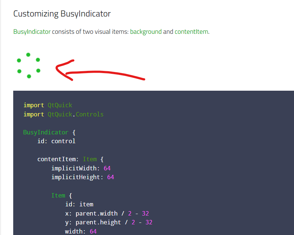Viewport: 294px width, 235px height.
Task: Click 'Controls' in the second import line
Action: (90, 115)
